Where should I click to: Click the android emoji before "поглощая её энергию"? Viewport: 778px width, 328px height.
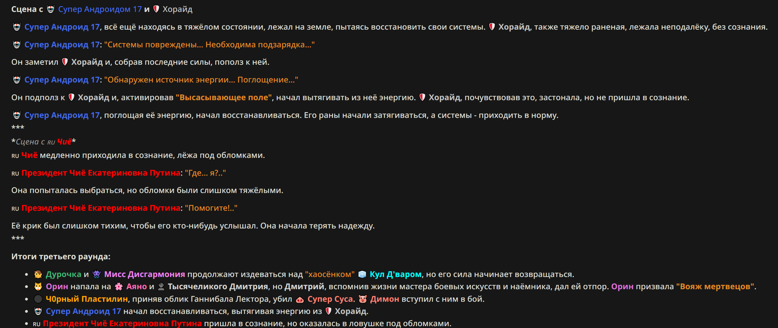(x=17, y=115)
